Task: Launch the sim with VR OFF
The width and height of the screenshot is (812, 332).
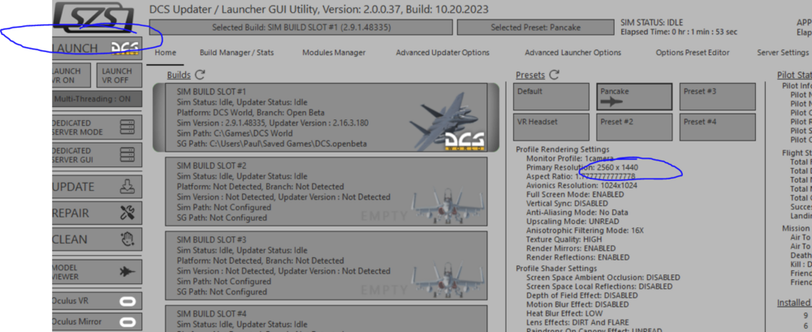Action: [119, 75]
